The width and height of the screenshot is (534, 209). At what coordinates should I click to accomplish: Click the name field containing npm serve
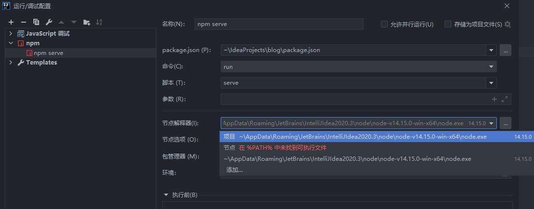279,24
